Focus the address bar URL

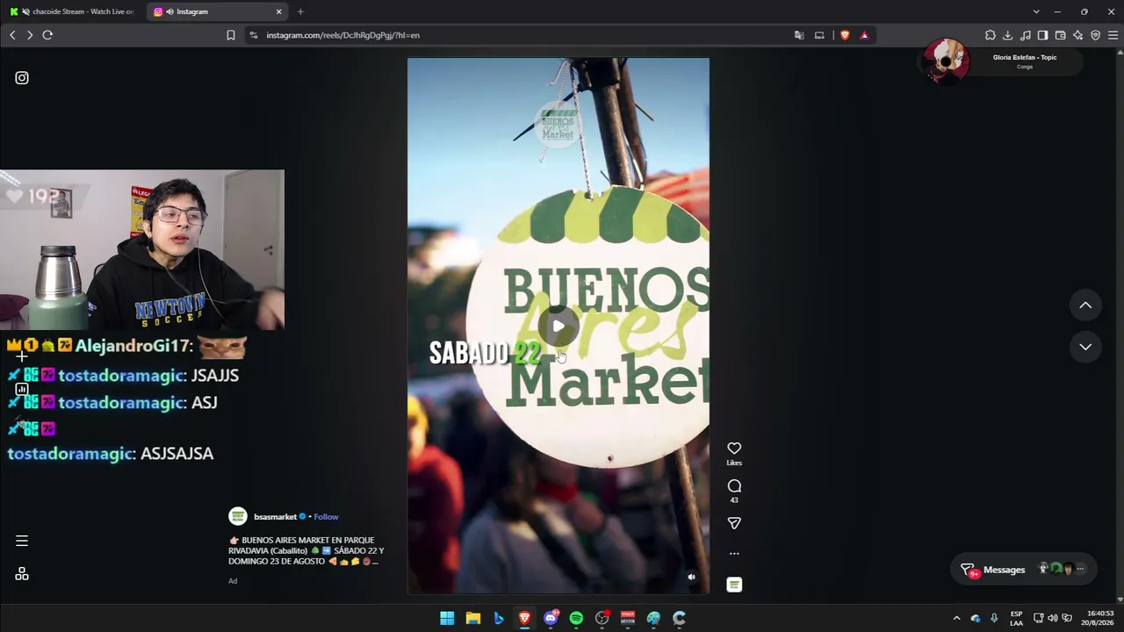pyautogui.click(x=342, y=35)
